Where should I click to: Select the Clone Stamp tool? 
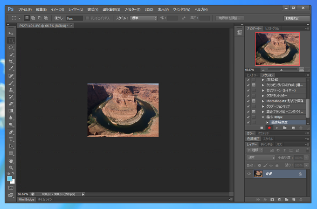tap(11, 90)
